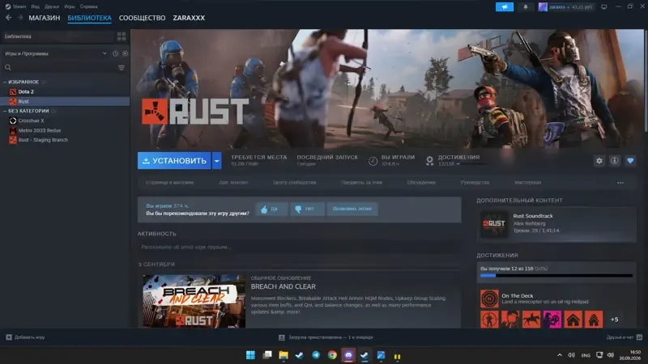The width and height of the screenshot is (648, 364).
Task: Toggle favorite heart icon
Action: pyautogui.click(x=630, y=160)
